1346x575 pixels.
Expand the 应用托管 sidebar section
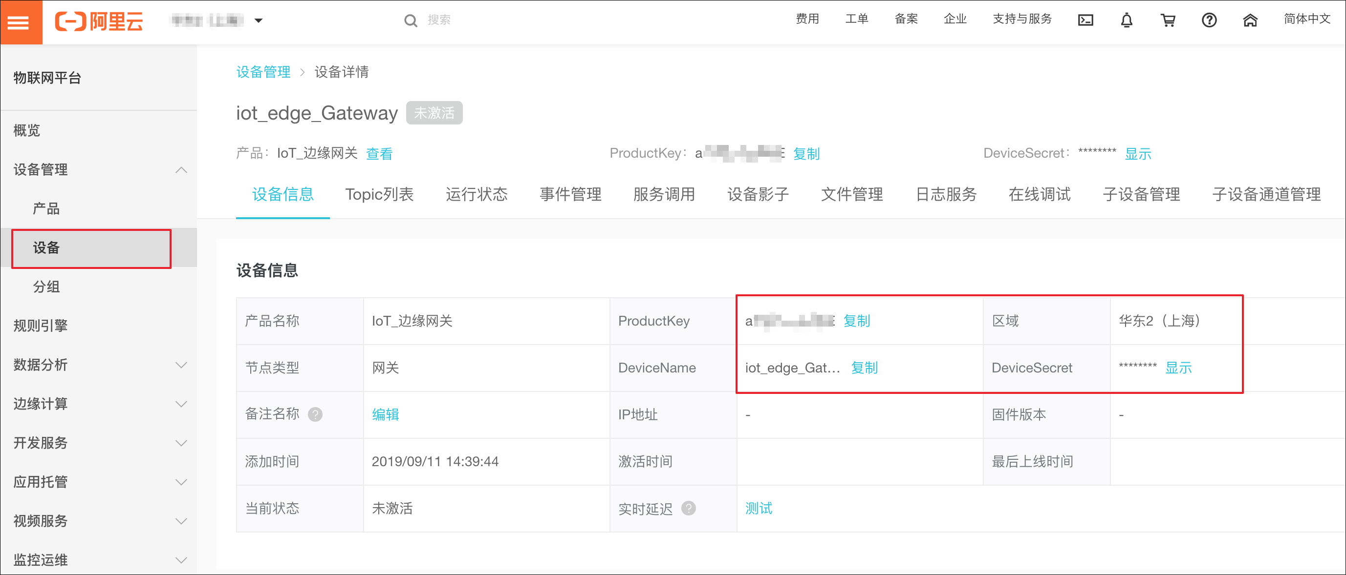tap(181, 482)
